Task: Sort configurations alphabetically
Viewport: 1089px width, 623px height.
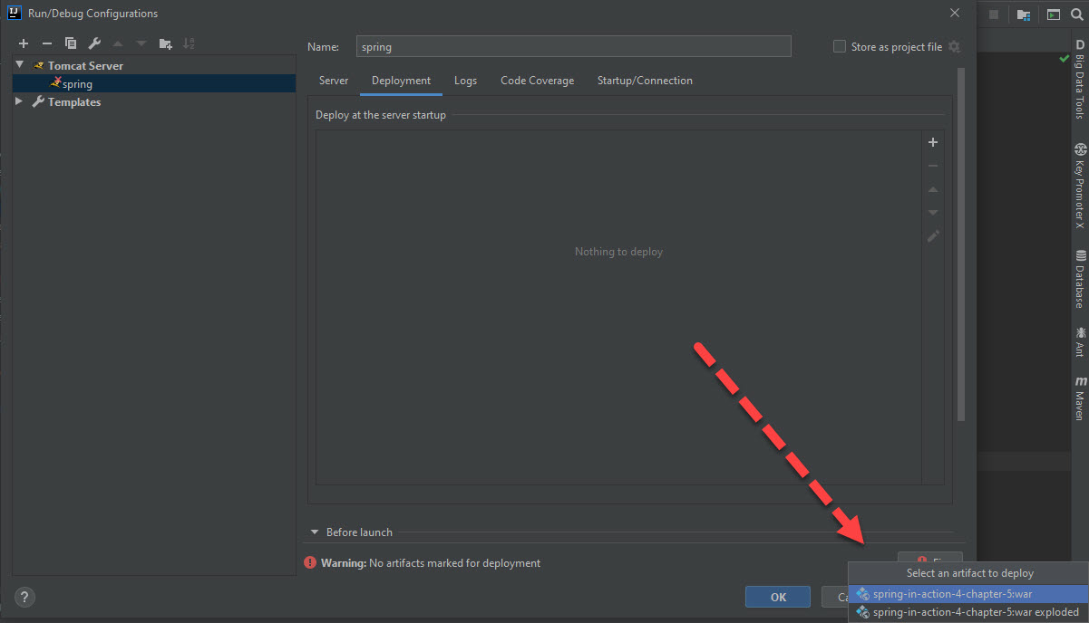Action: pos(189,43)
